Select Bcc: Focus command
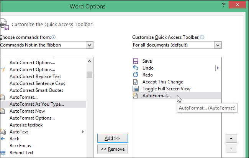Viewport: 249px width, 158px height. [x=20, y=146]
